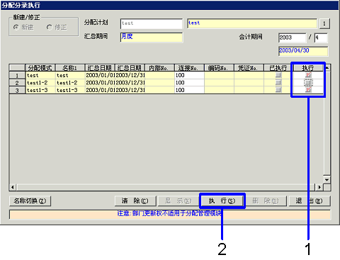Click 2003/12/31 date cell in row 3
Viewport: 340px width, 260px height.
tap(130, 90)
